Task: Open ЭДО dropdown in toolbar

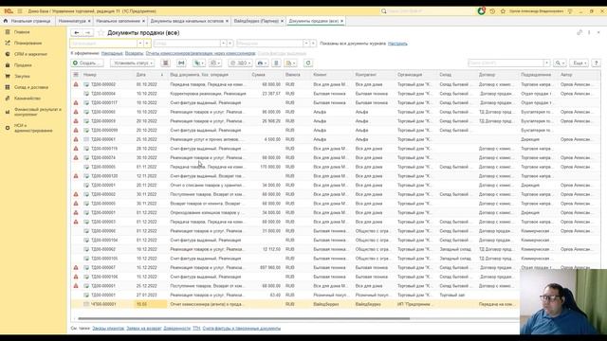Action: (240, 63)
